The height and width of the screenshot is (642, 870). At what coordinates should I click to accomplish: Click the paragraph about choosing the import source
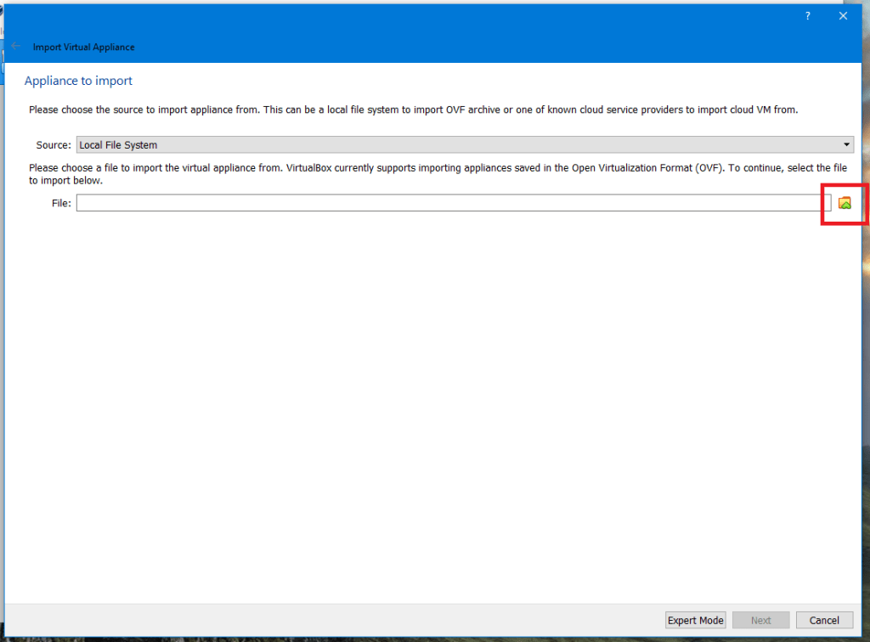click(x=413, y=110)
